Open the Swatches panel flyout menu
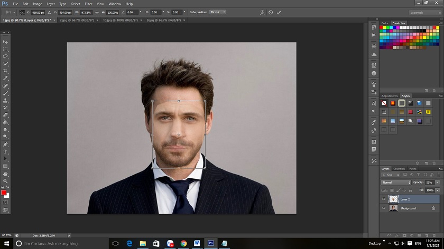Image resolution: width=444 pixels, height=249 pixels. pyautogui.click(x=440, y=23)
